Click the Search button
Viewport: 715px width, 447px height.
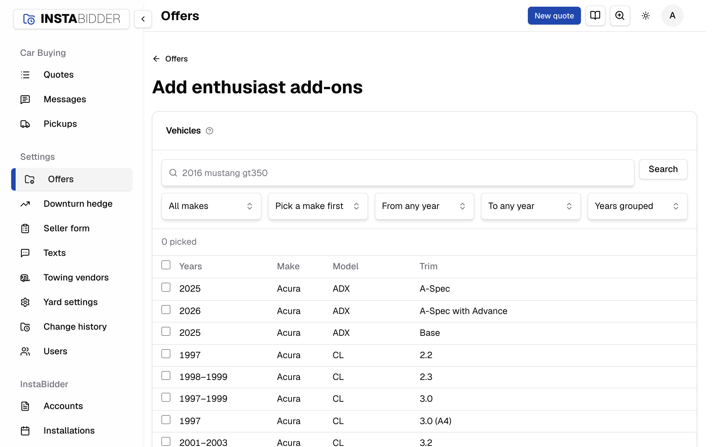point(663,169)
